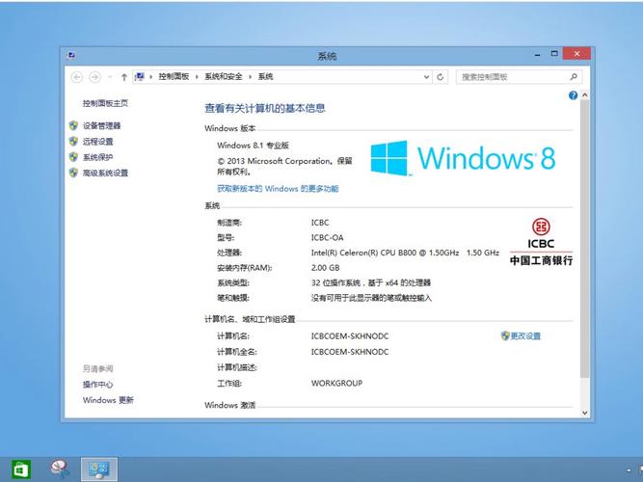Viewport: 643px width, 482px height.
Task: Open the recent locations dropdown arrow
Action: pyautogui.click(x=110, y=77)
